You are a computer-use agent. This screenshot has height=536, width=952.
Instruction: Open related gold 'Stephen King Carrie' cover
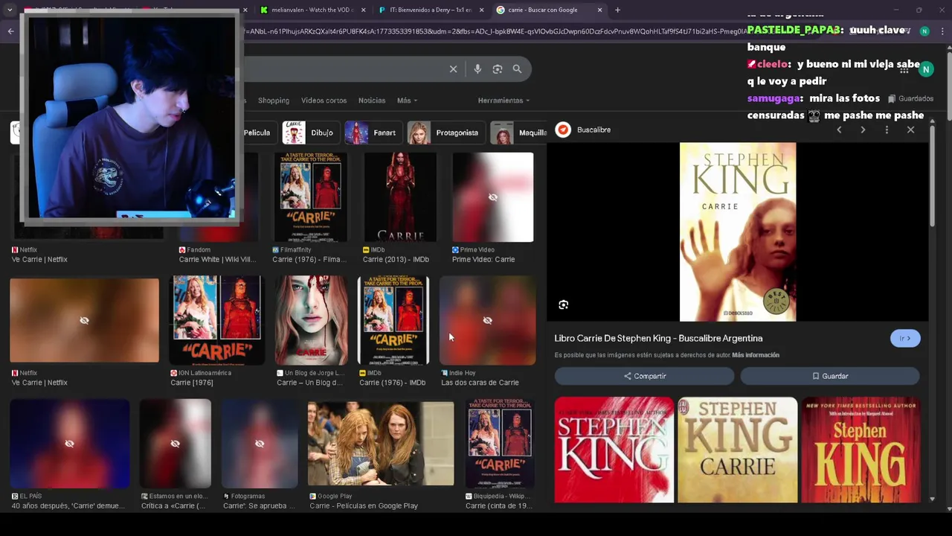(x=738, y=450)
